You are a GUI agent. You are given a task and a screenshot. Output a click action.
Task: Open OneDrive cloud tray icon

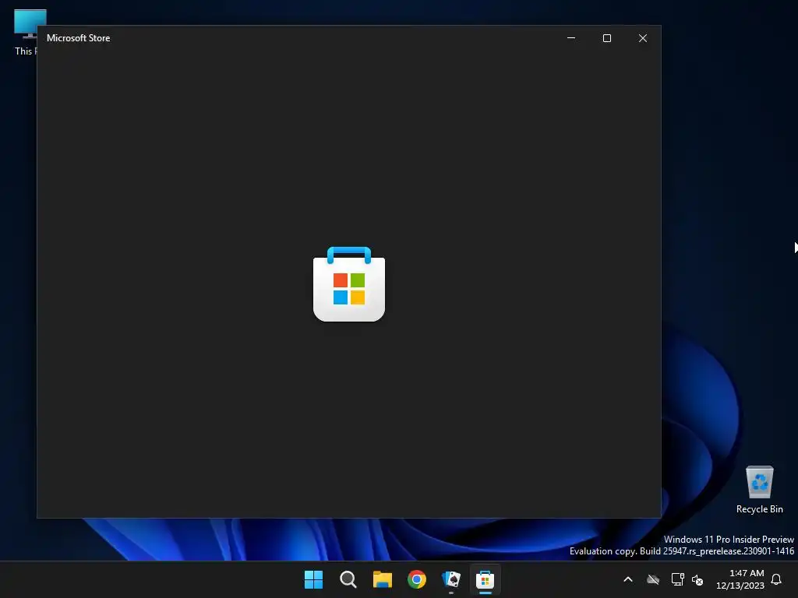point(653,579)
